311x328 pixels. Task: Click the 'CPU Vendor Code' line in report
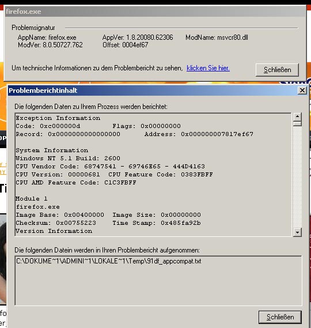pyautogui.click(x=111, y=166)
